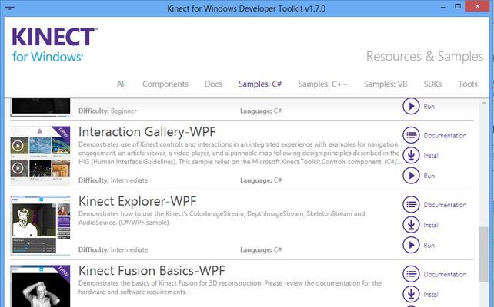The image size is (494, 307).
Task: Click the Kinect Explorer-WPF description text
Action: [222, 218]
